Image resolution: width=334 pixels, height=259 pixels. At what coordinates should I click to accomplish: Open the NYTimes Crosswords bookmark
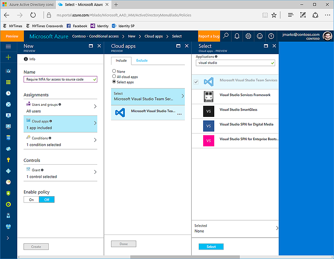[45, 26]
